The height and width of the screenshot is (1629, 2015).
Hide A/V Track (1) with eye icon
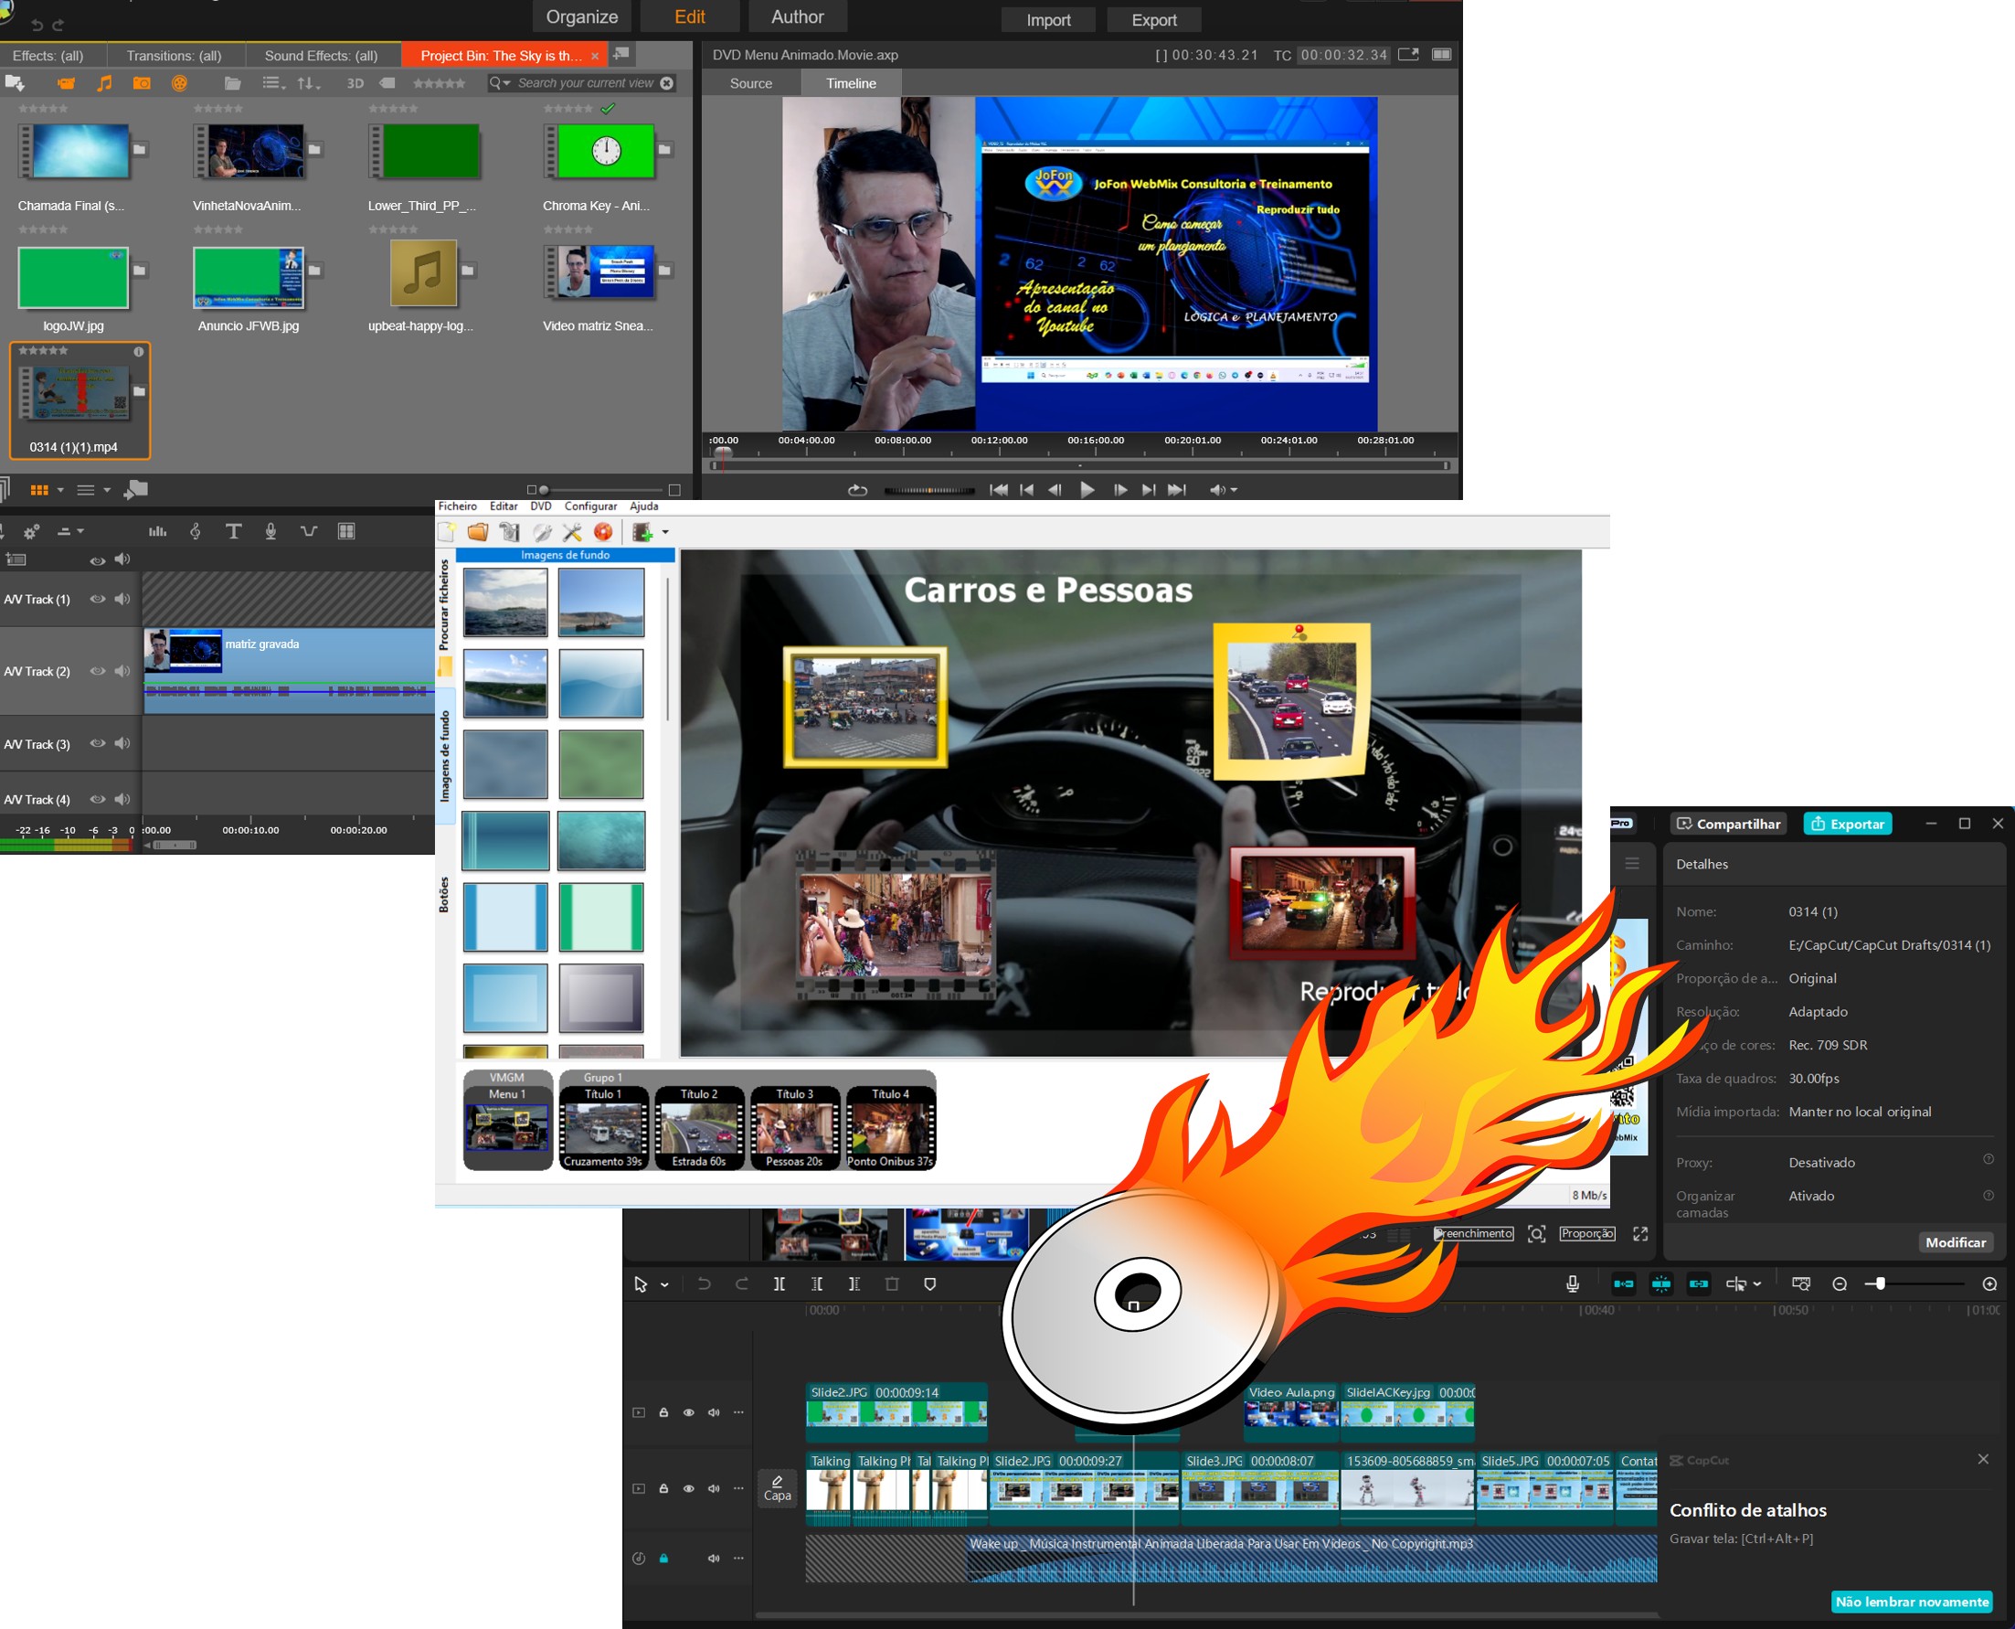[97, 599]
